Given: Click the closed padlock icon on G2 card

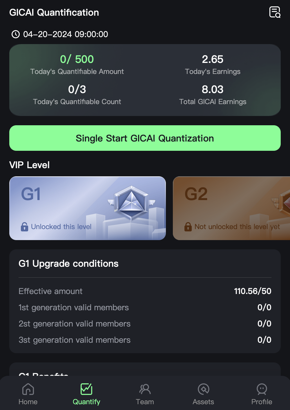Looking at the screenshot, I should pos(188,227).
